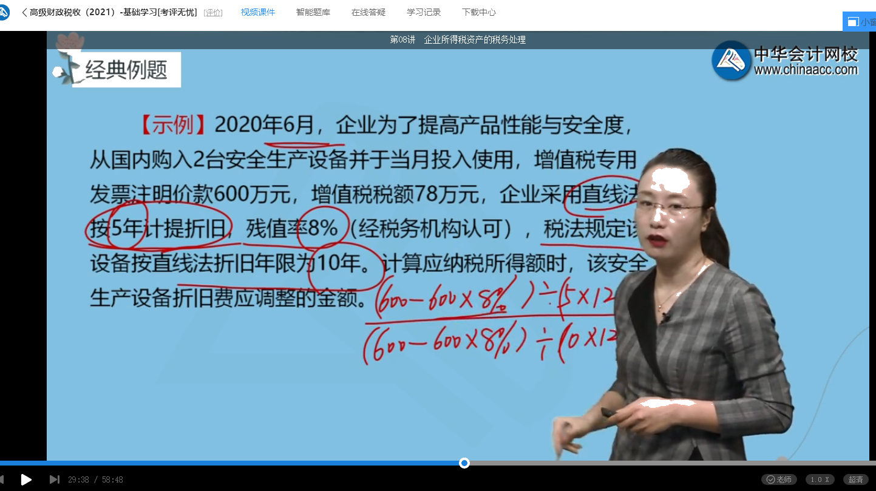Skip to the next lecture with next-track icon
Image resolution: width=876 pixels, height=491 pixels.
click(x=55, y=479)
